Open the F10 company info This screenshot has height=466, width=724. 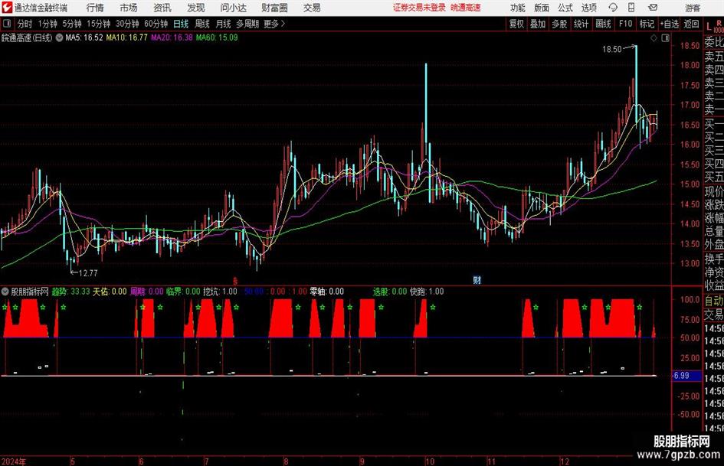coord(625,24)
